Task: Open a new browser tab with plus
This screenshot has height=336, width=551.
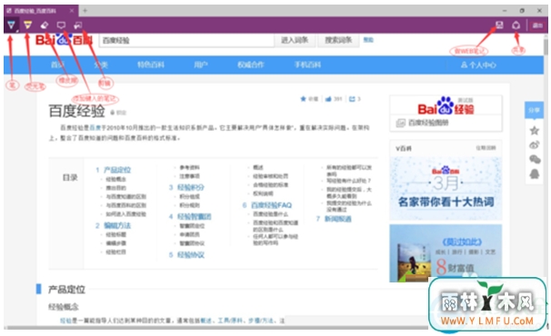Action: click(85, 11)
